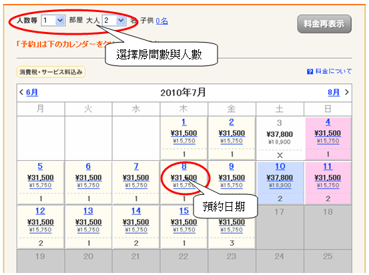This screenshot has width=369, height=275.
Task: Open the 料金について help link
Action: [x=334, y=71]
